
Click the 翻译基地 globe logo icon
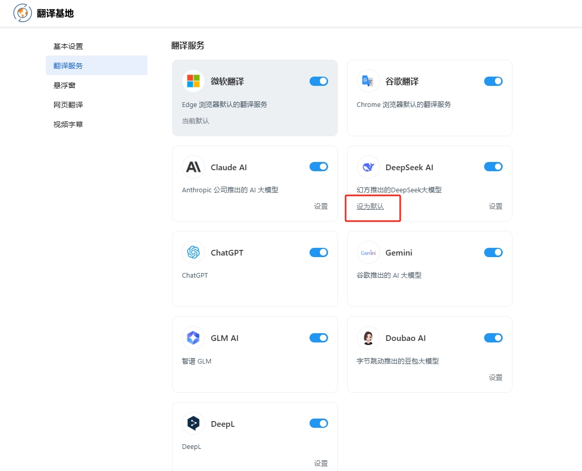pyautogui.click(x=23, y=13)
